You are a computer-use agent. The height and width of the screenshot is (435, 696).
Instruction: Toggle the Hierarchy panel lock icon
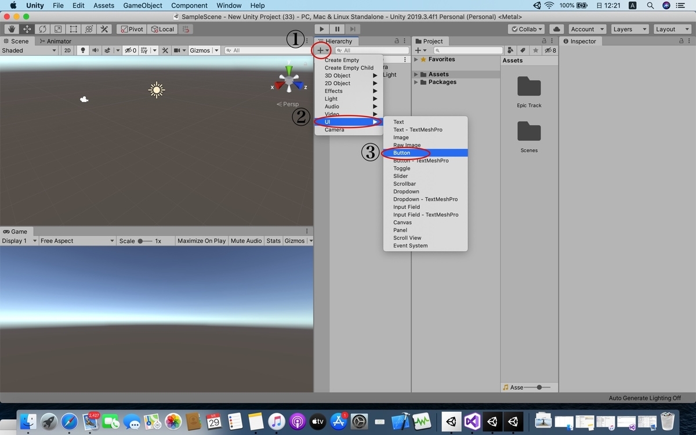pos(397,41)
